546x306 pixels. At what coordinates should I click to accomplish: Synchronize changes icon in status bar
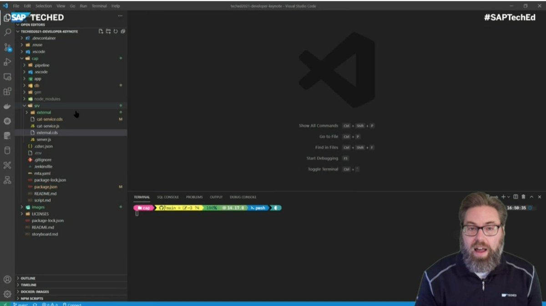[35, 304]
